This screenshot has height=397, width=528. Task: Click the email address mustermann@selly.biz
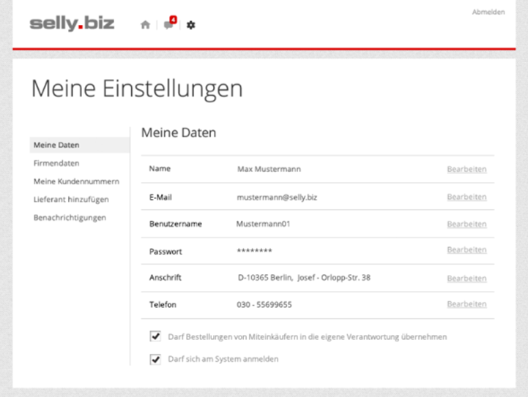277,197
